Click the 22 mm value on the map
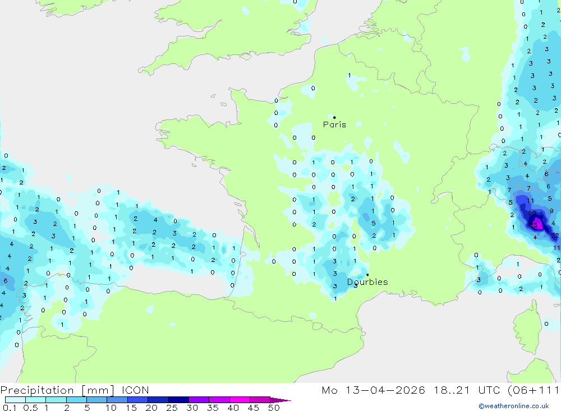Screen dimensions: 561x411 coord(555,235)
